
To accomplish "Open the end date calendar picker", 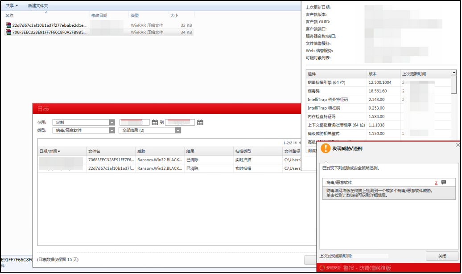I will coord(200,123).
